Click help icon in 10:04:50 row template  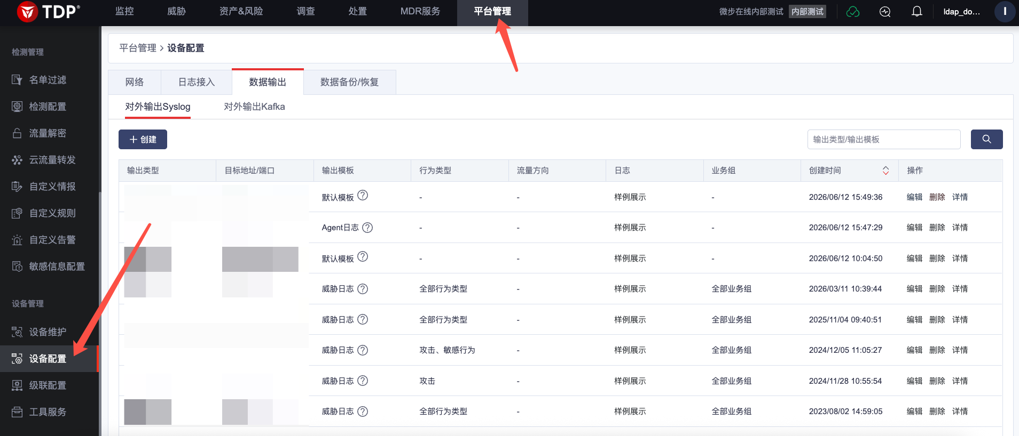(x=363, y=256)
